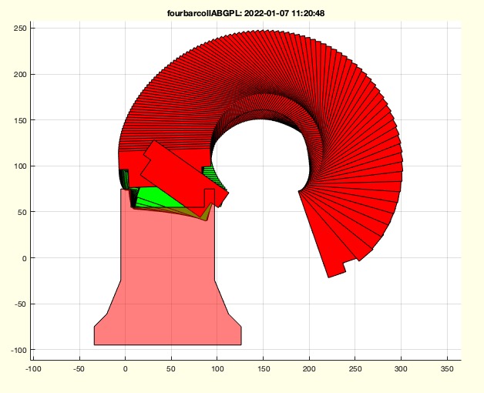Click the y-axis tick label -50
This screenshot has width=484, height=393.
(19, 304)
